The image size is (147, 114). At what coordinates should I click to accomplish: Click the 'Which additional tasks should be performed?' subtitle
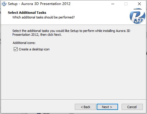[44, 17]
